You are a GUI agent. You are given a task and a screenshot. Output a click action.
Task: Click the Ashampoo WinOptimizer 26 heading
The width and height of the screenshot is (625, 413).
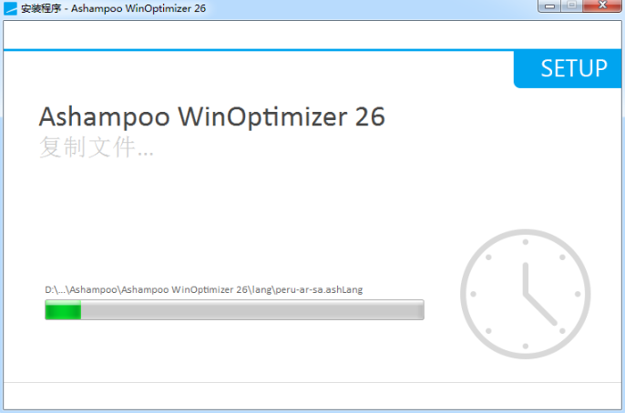(x=212, y=116)
